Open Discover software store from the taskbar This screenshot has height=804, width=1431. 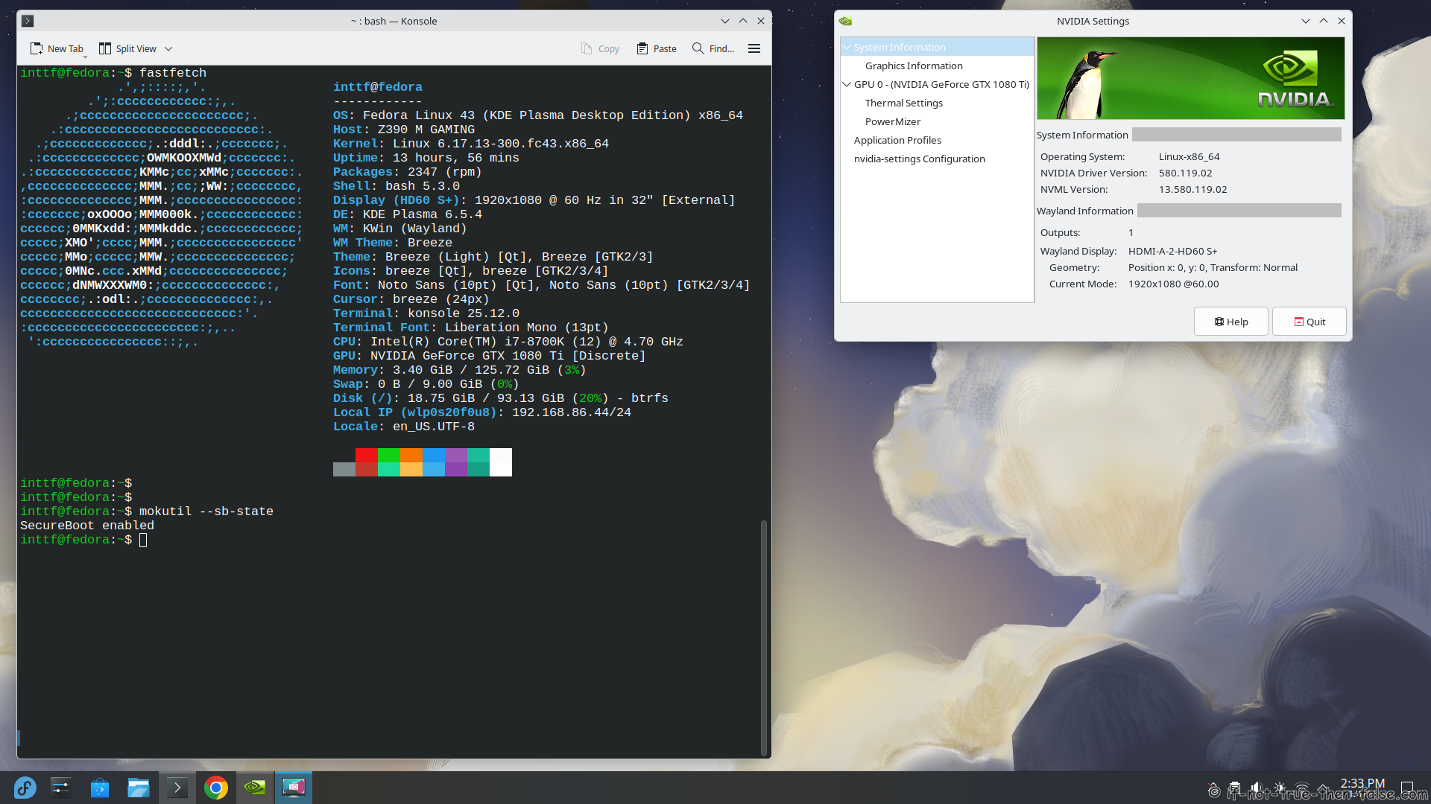pyautogui.click(x=100, y=788)
